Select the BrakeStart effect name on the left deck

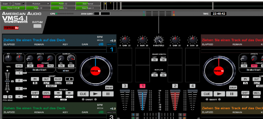point(39,70)
